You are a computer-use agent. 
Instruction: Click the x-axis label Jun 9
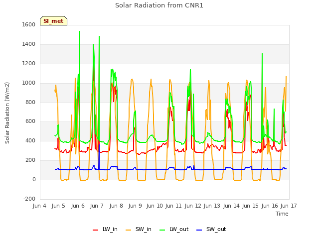[x=135, y=206]
